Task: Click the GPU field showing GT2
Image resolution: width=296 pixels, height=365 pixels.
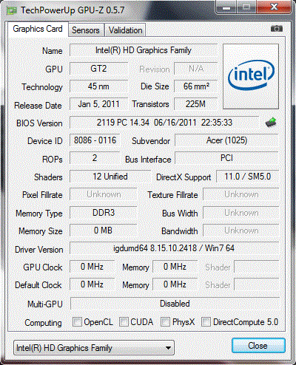Action: click(98, 69)
